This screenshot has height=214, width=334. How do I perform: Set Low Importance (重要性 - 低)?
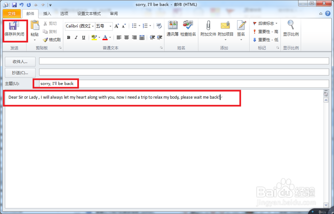coord(266,40)
